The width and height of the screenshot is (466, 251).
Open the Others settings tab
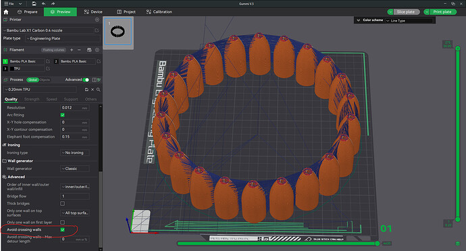click(x=90, y=99)
